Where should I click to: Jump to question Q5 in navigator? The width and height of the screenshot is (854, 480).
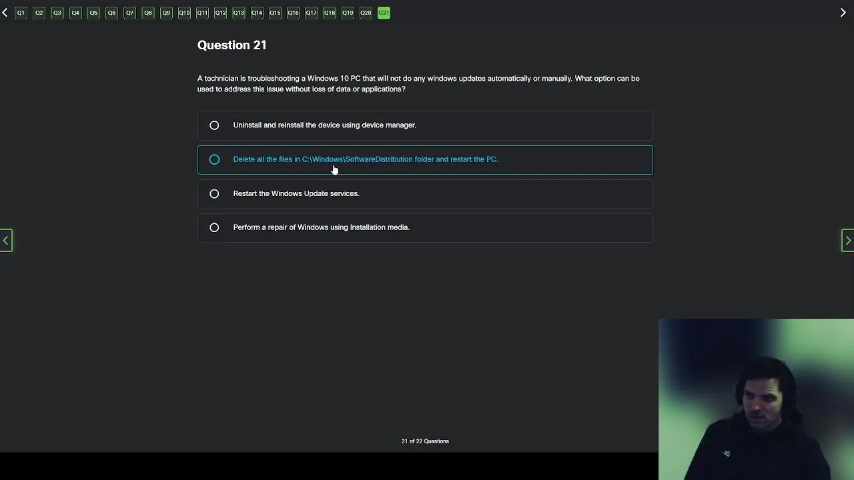(x=93, y=13)
